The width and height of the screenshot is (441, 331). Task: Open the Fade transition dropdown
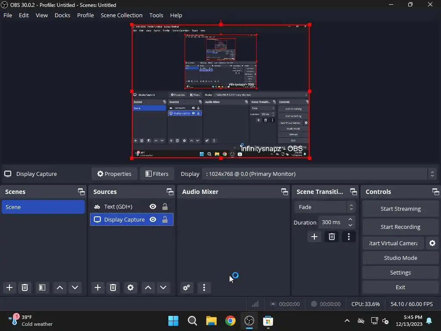325,207
